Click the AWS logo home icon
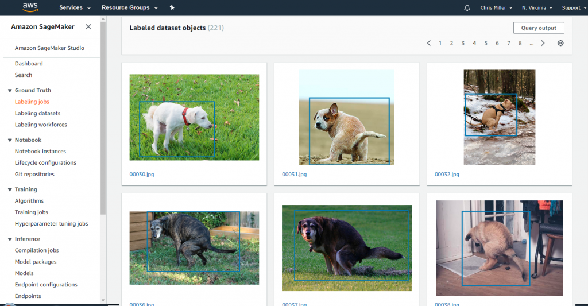 click(30, 7)
